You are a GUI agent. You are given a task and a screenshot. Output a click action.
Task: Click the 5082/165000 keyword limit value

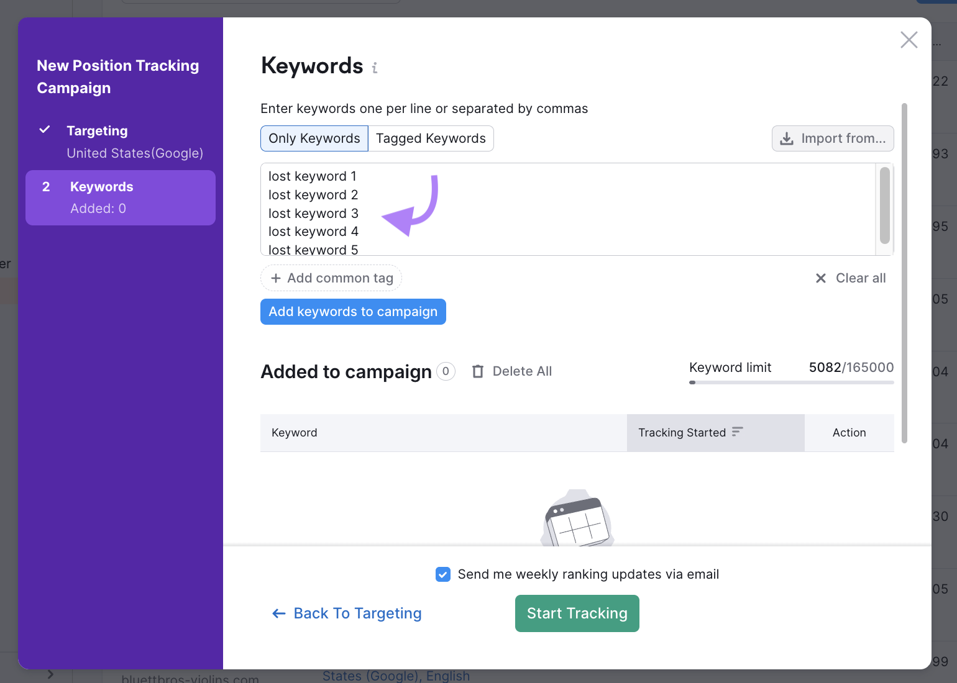point(851,368)
